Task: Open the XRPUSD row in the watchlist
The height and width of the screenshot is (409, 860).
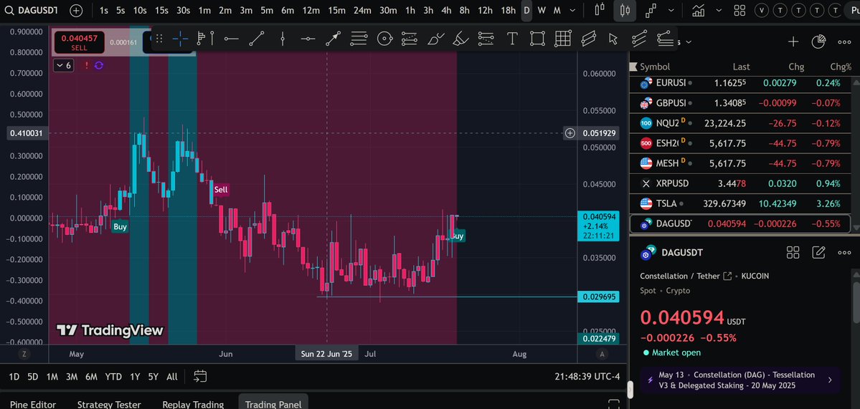Action: (x=740, y=183)
